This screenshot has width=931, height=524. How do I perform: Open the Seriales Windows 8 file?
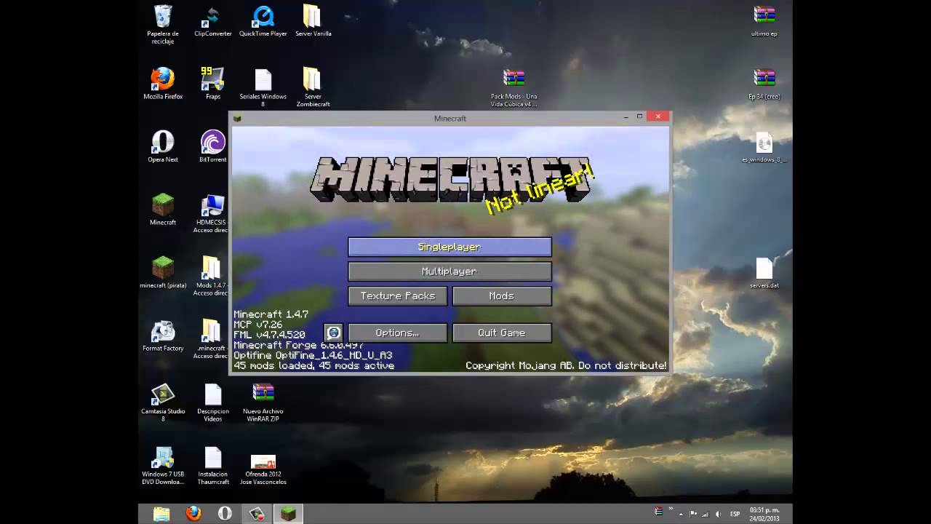point(263,88)
